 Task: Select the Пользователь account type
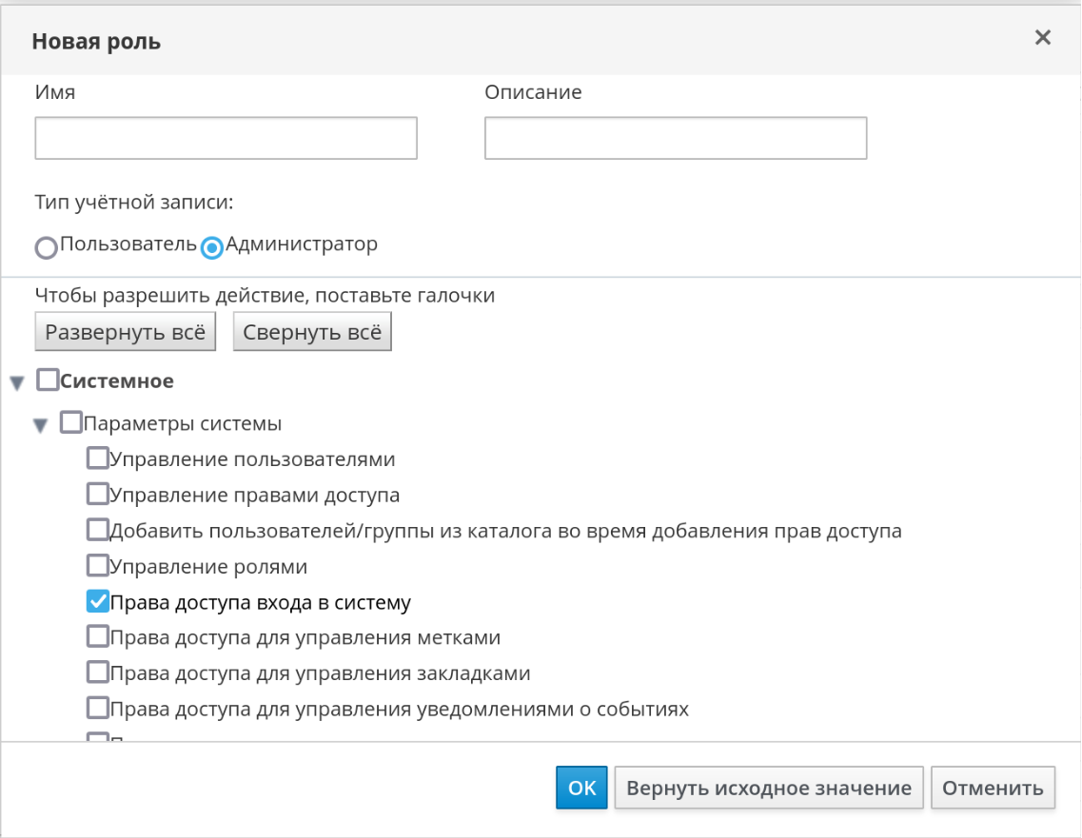(x=47, y=247)
